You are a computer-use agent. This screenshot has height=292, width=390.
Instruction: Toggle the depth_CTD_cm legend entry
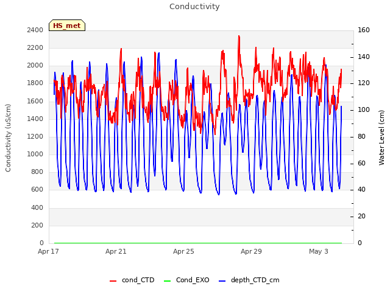(249, 280)
